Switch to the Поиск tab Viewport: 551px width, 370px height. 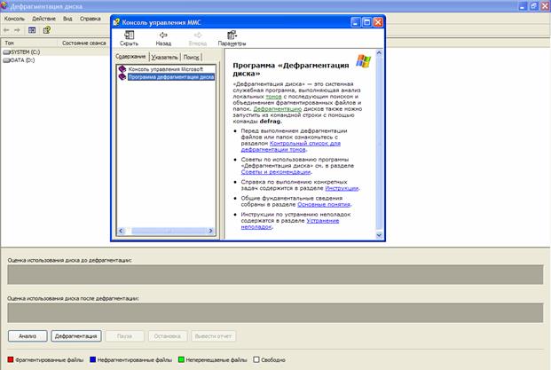coord(192,57)
